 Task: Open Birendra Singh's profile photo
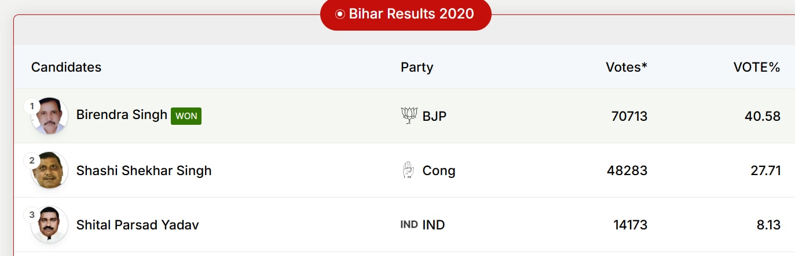tap(50, 116)
